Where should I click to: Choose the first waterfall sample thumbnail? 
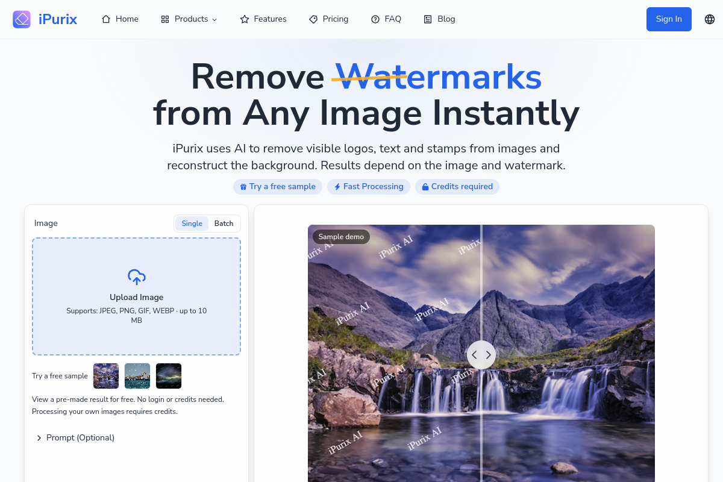point(106,376)
